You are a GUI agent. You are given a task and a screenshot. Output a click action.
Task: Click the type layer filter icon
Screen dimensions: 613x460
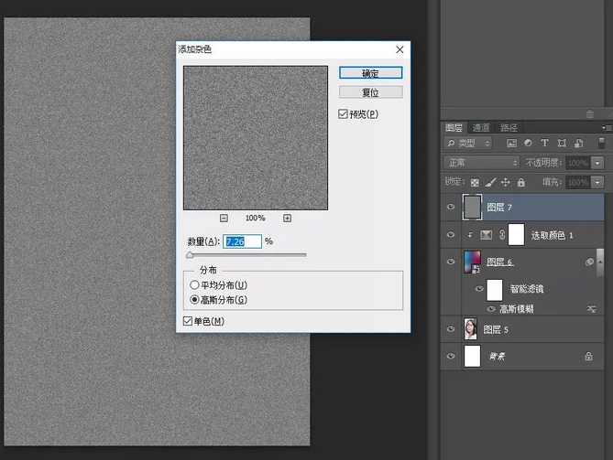(545, 144)
